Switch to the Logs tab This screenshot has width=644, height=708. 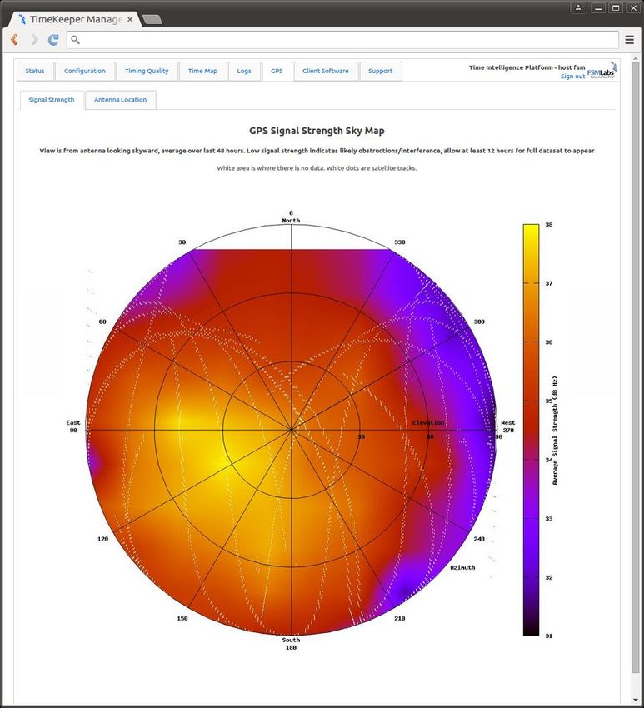[x=244, y=72]
